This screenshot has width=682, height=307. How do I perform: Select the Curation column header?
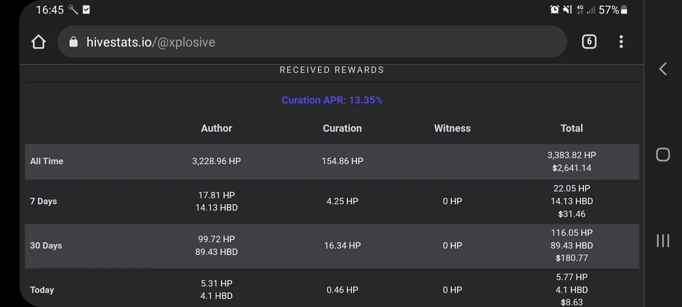point(342,128)
